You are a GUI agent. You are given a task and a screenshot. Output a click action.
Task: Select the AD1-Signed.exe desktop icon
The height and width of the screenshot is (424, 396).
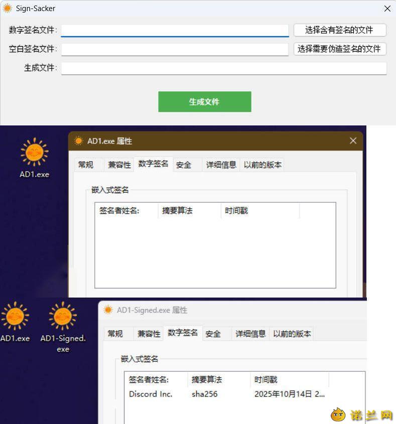[63, 327]
